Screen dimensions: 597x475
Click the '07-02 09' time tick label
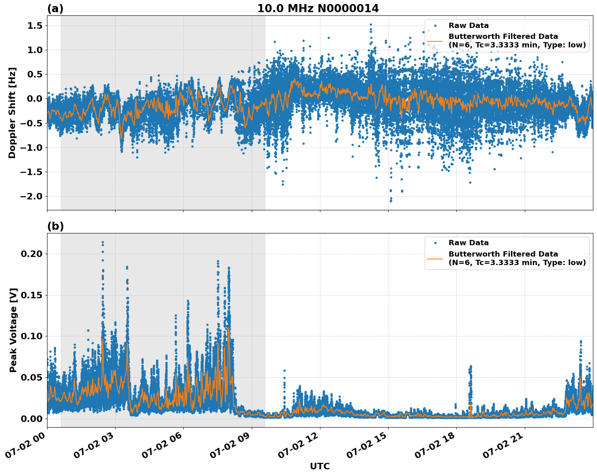point(232,446)
